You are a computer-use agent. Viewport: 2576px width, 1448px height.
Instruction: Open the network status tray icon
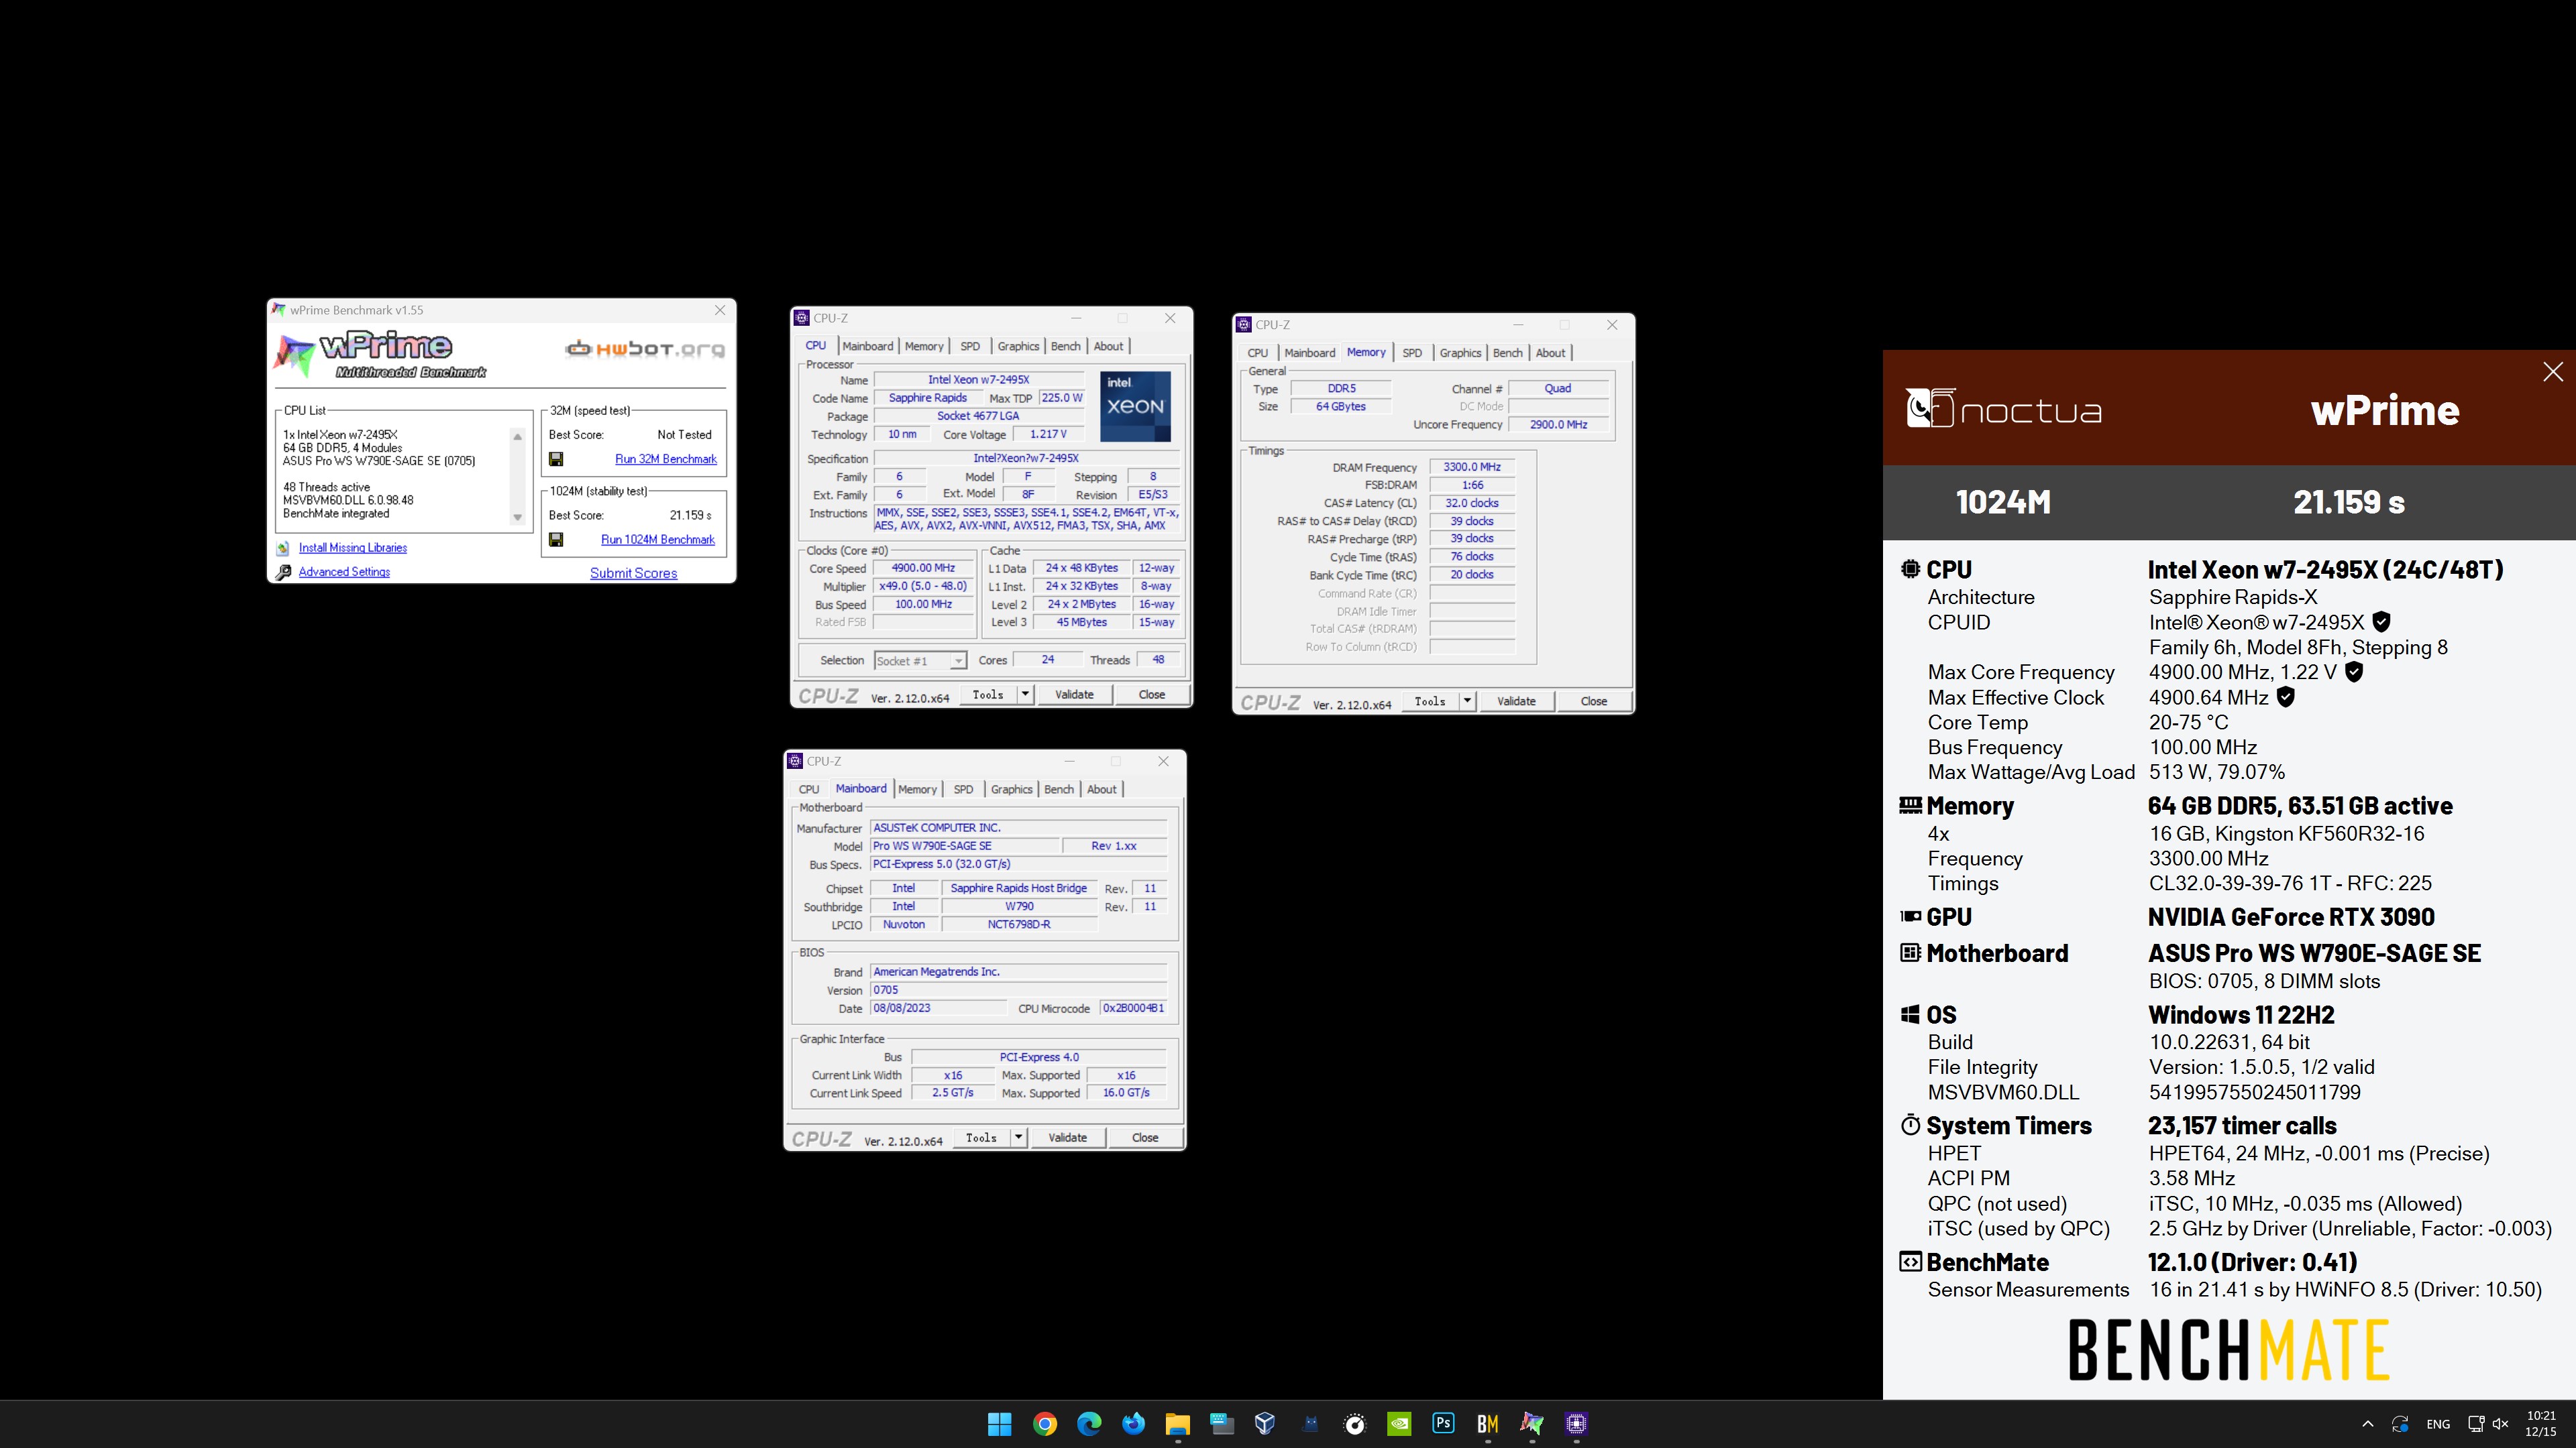[2476, 1424]
